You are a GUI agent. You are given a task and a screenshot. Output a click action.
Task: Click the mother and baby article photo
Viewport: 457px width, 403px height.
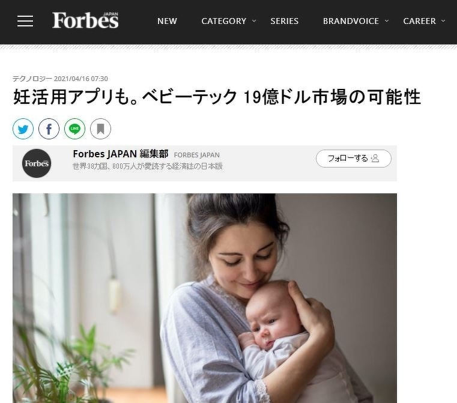[x=205, y=298]
